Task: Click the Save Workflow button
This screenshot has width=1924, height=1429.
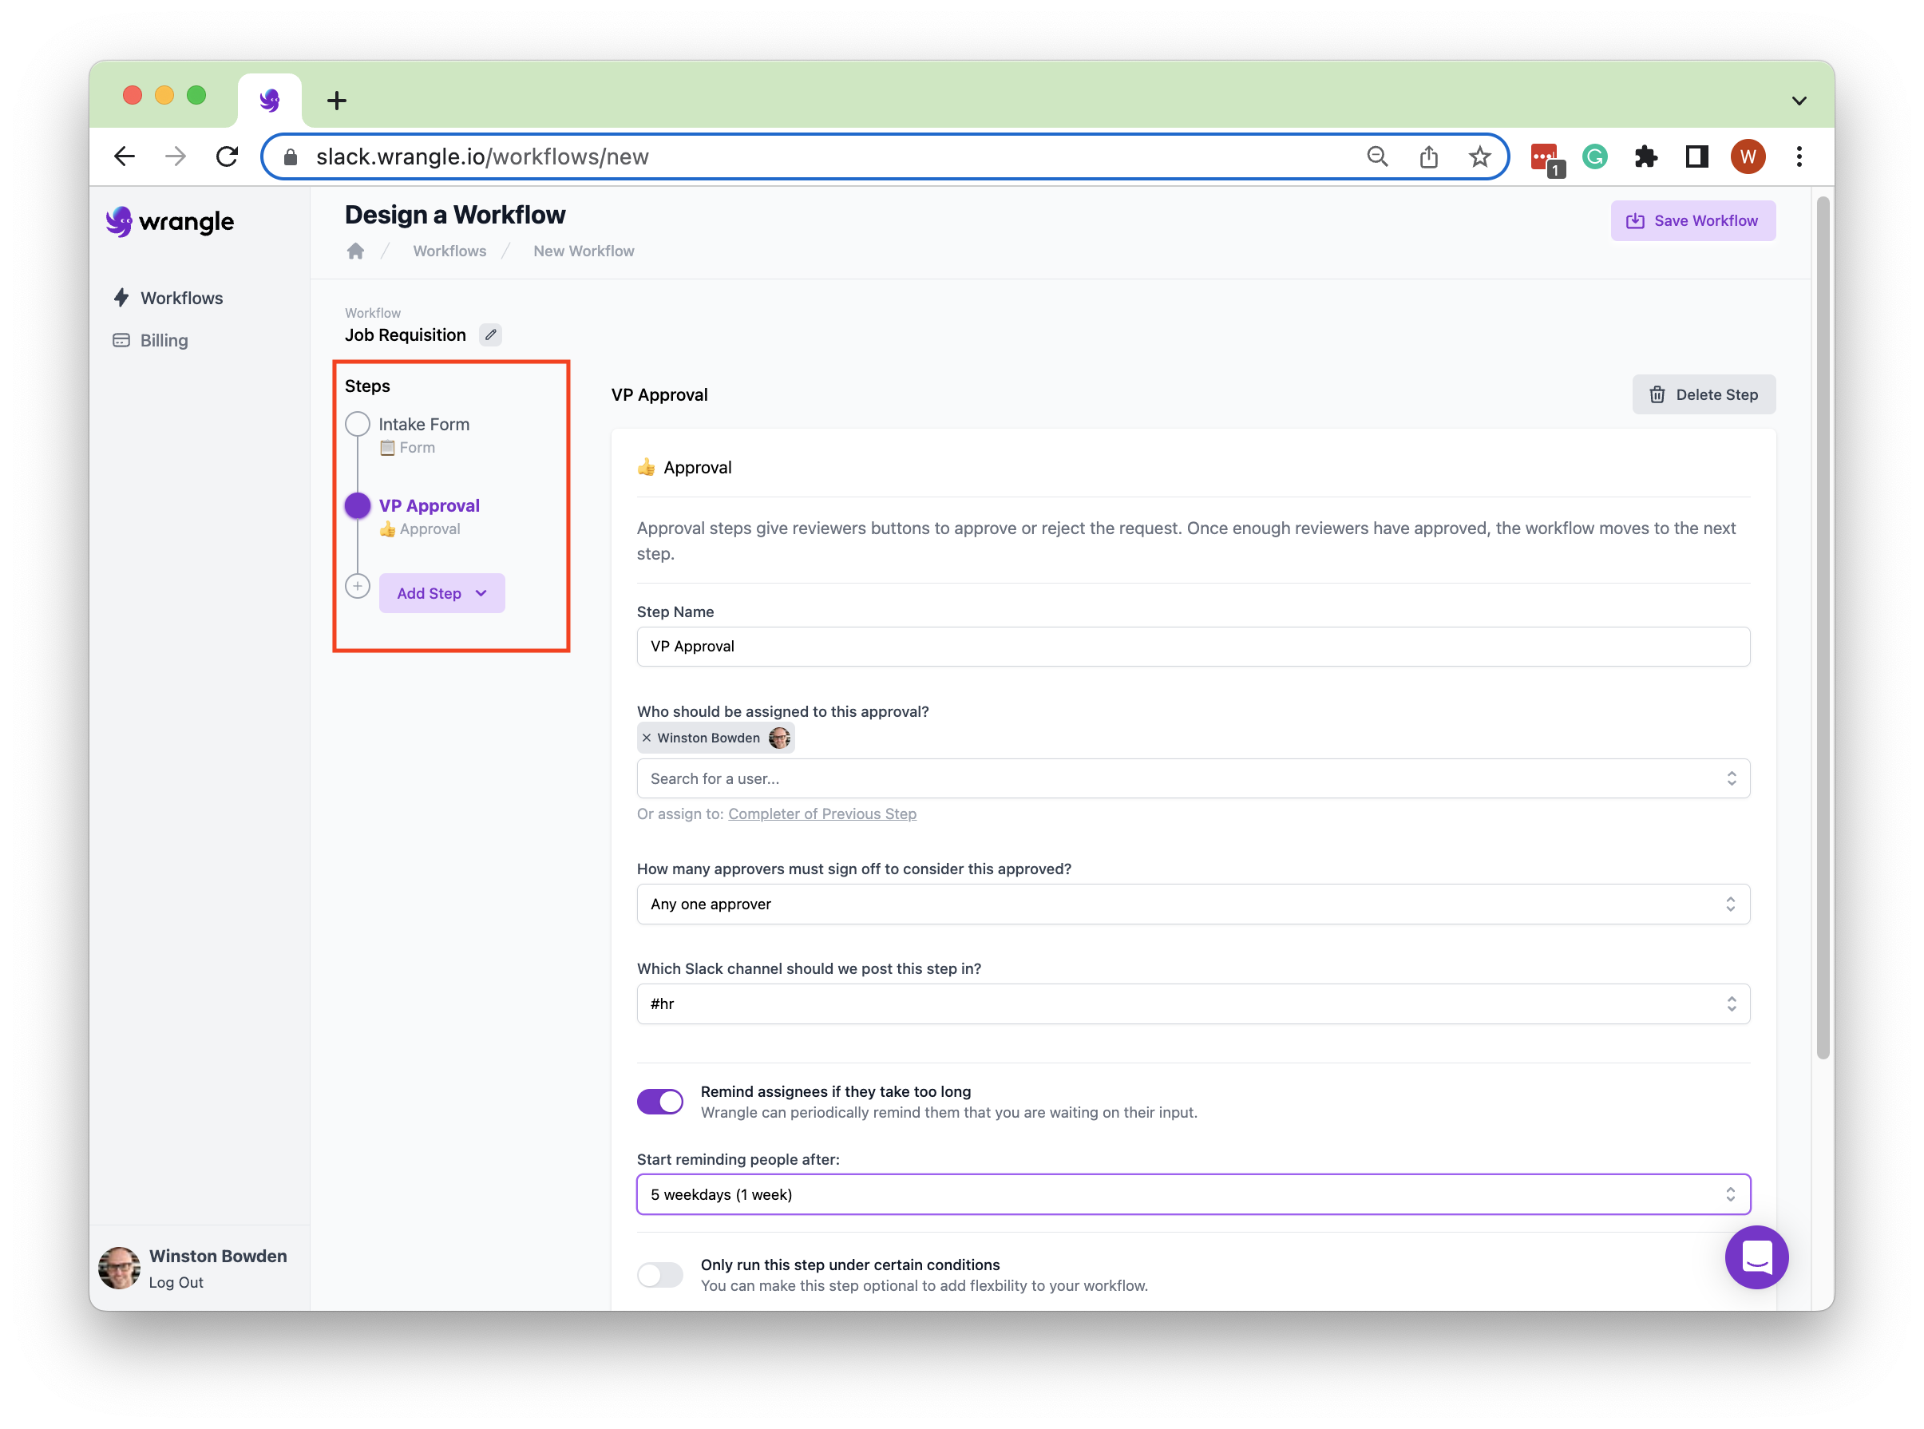Action: [1692, 221]
